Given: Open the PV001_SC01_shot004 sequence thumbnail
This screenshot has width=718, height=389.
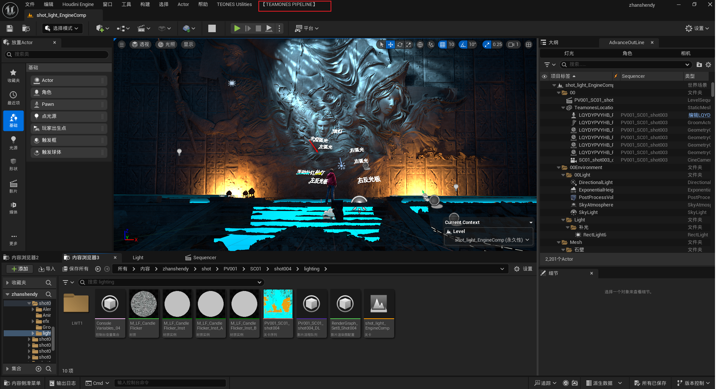Looking at the screenshot, I should click(x=278, y=304).
